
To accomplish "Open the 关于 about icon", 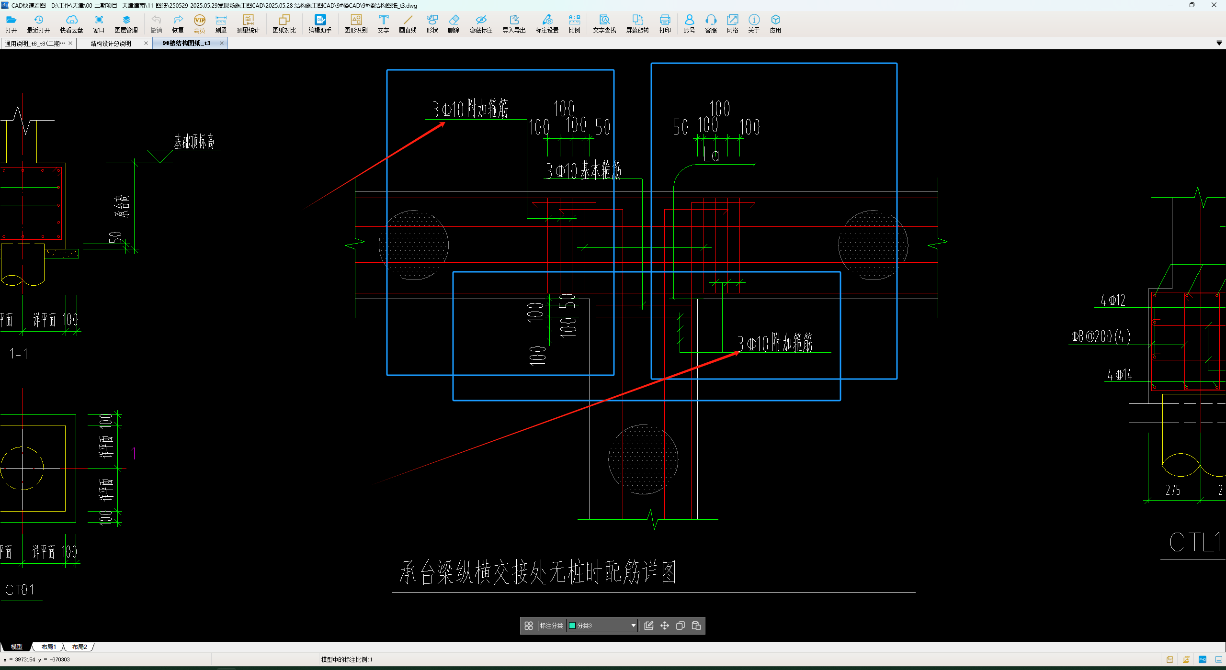I will [754, 23].
